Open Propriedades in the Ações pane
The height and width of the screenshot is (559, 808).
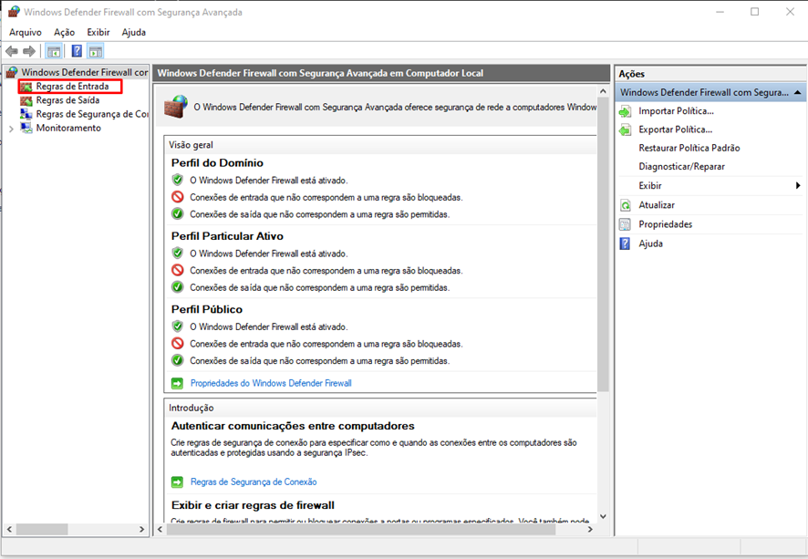pos(665,224)
